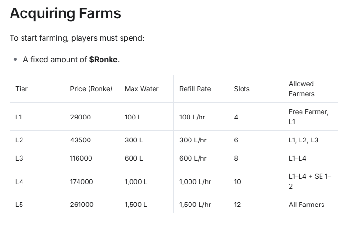The height and width of the screenshot is (227, 344).
Task: Click the 261000 price cell
Action: (x=82, y=205)
